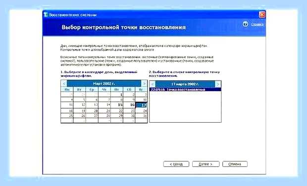Click the Вс weekday column header
Image resolution: width=307 pixels, height=186 pixels.
coord(141,90)
